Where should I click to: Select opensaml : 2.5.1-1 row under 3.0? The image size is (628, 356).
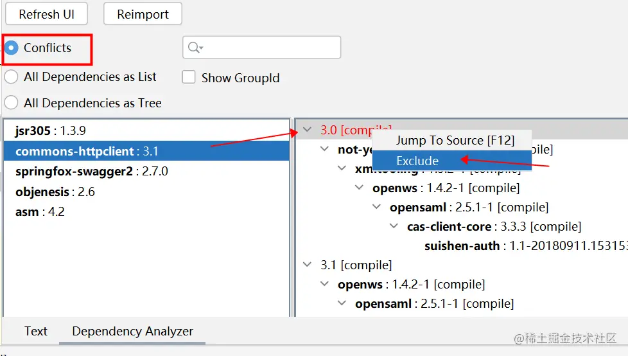click(x=469, y=208)
